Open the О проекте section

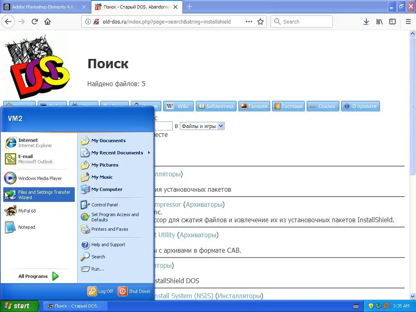click(360, 106)
